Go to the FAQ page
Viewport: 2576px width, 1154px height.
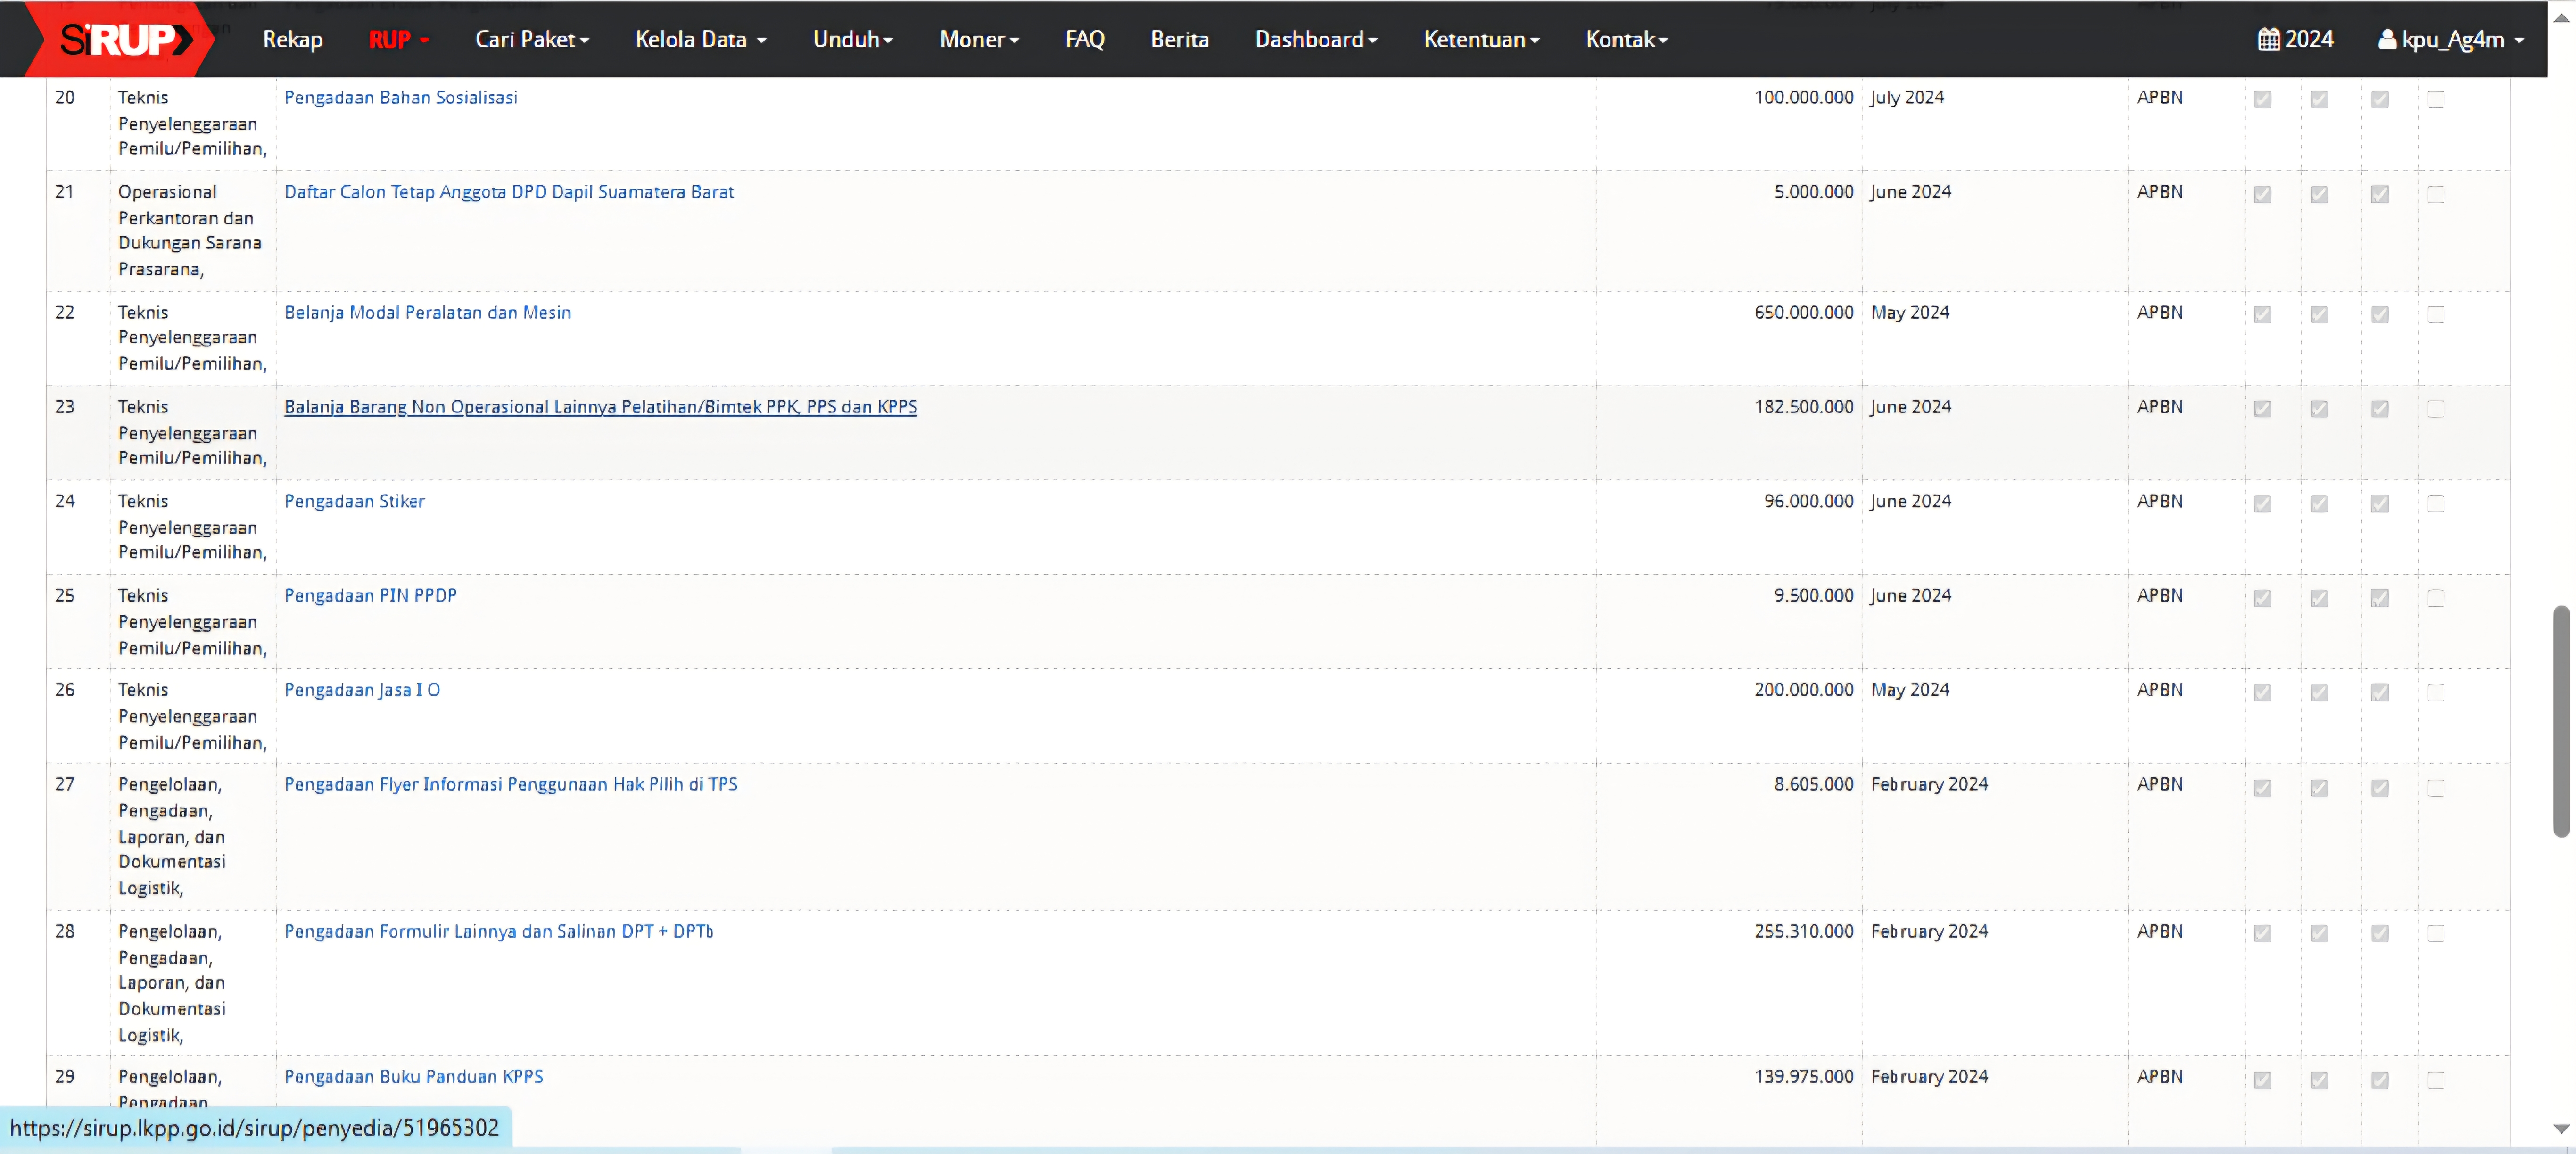coord(1084,40)
